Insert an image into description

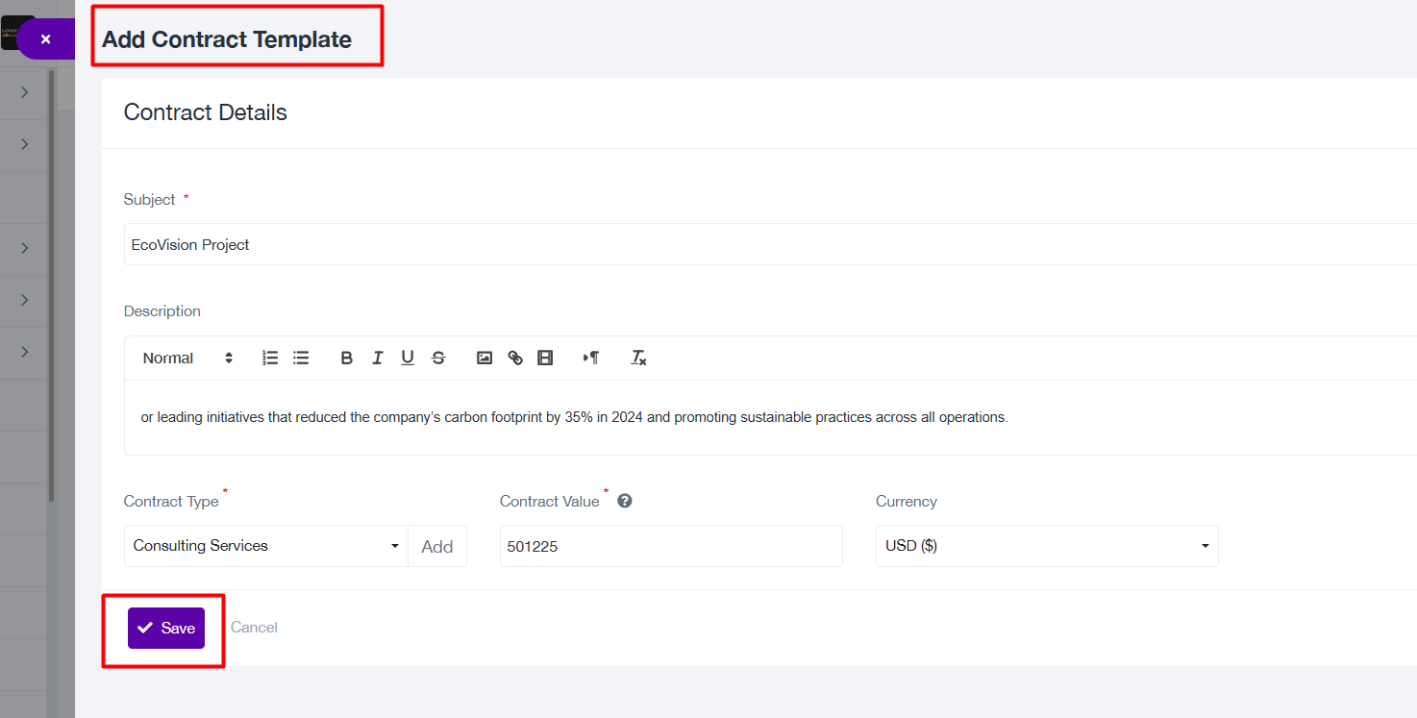pos(485,358)
